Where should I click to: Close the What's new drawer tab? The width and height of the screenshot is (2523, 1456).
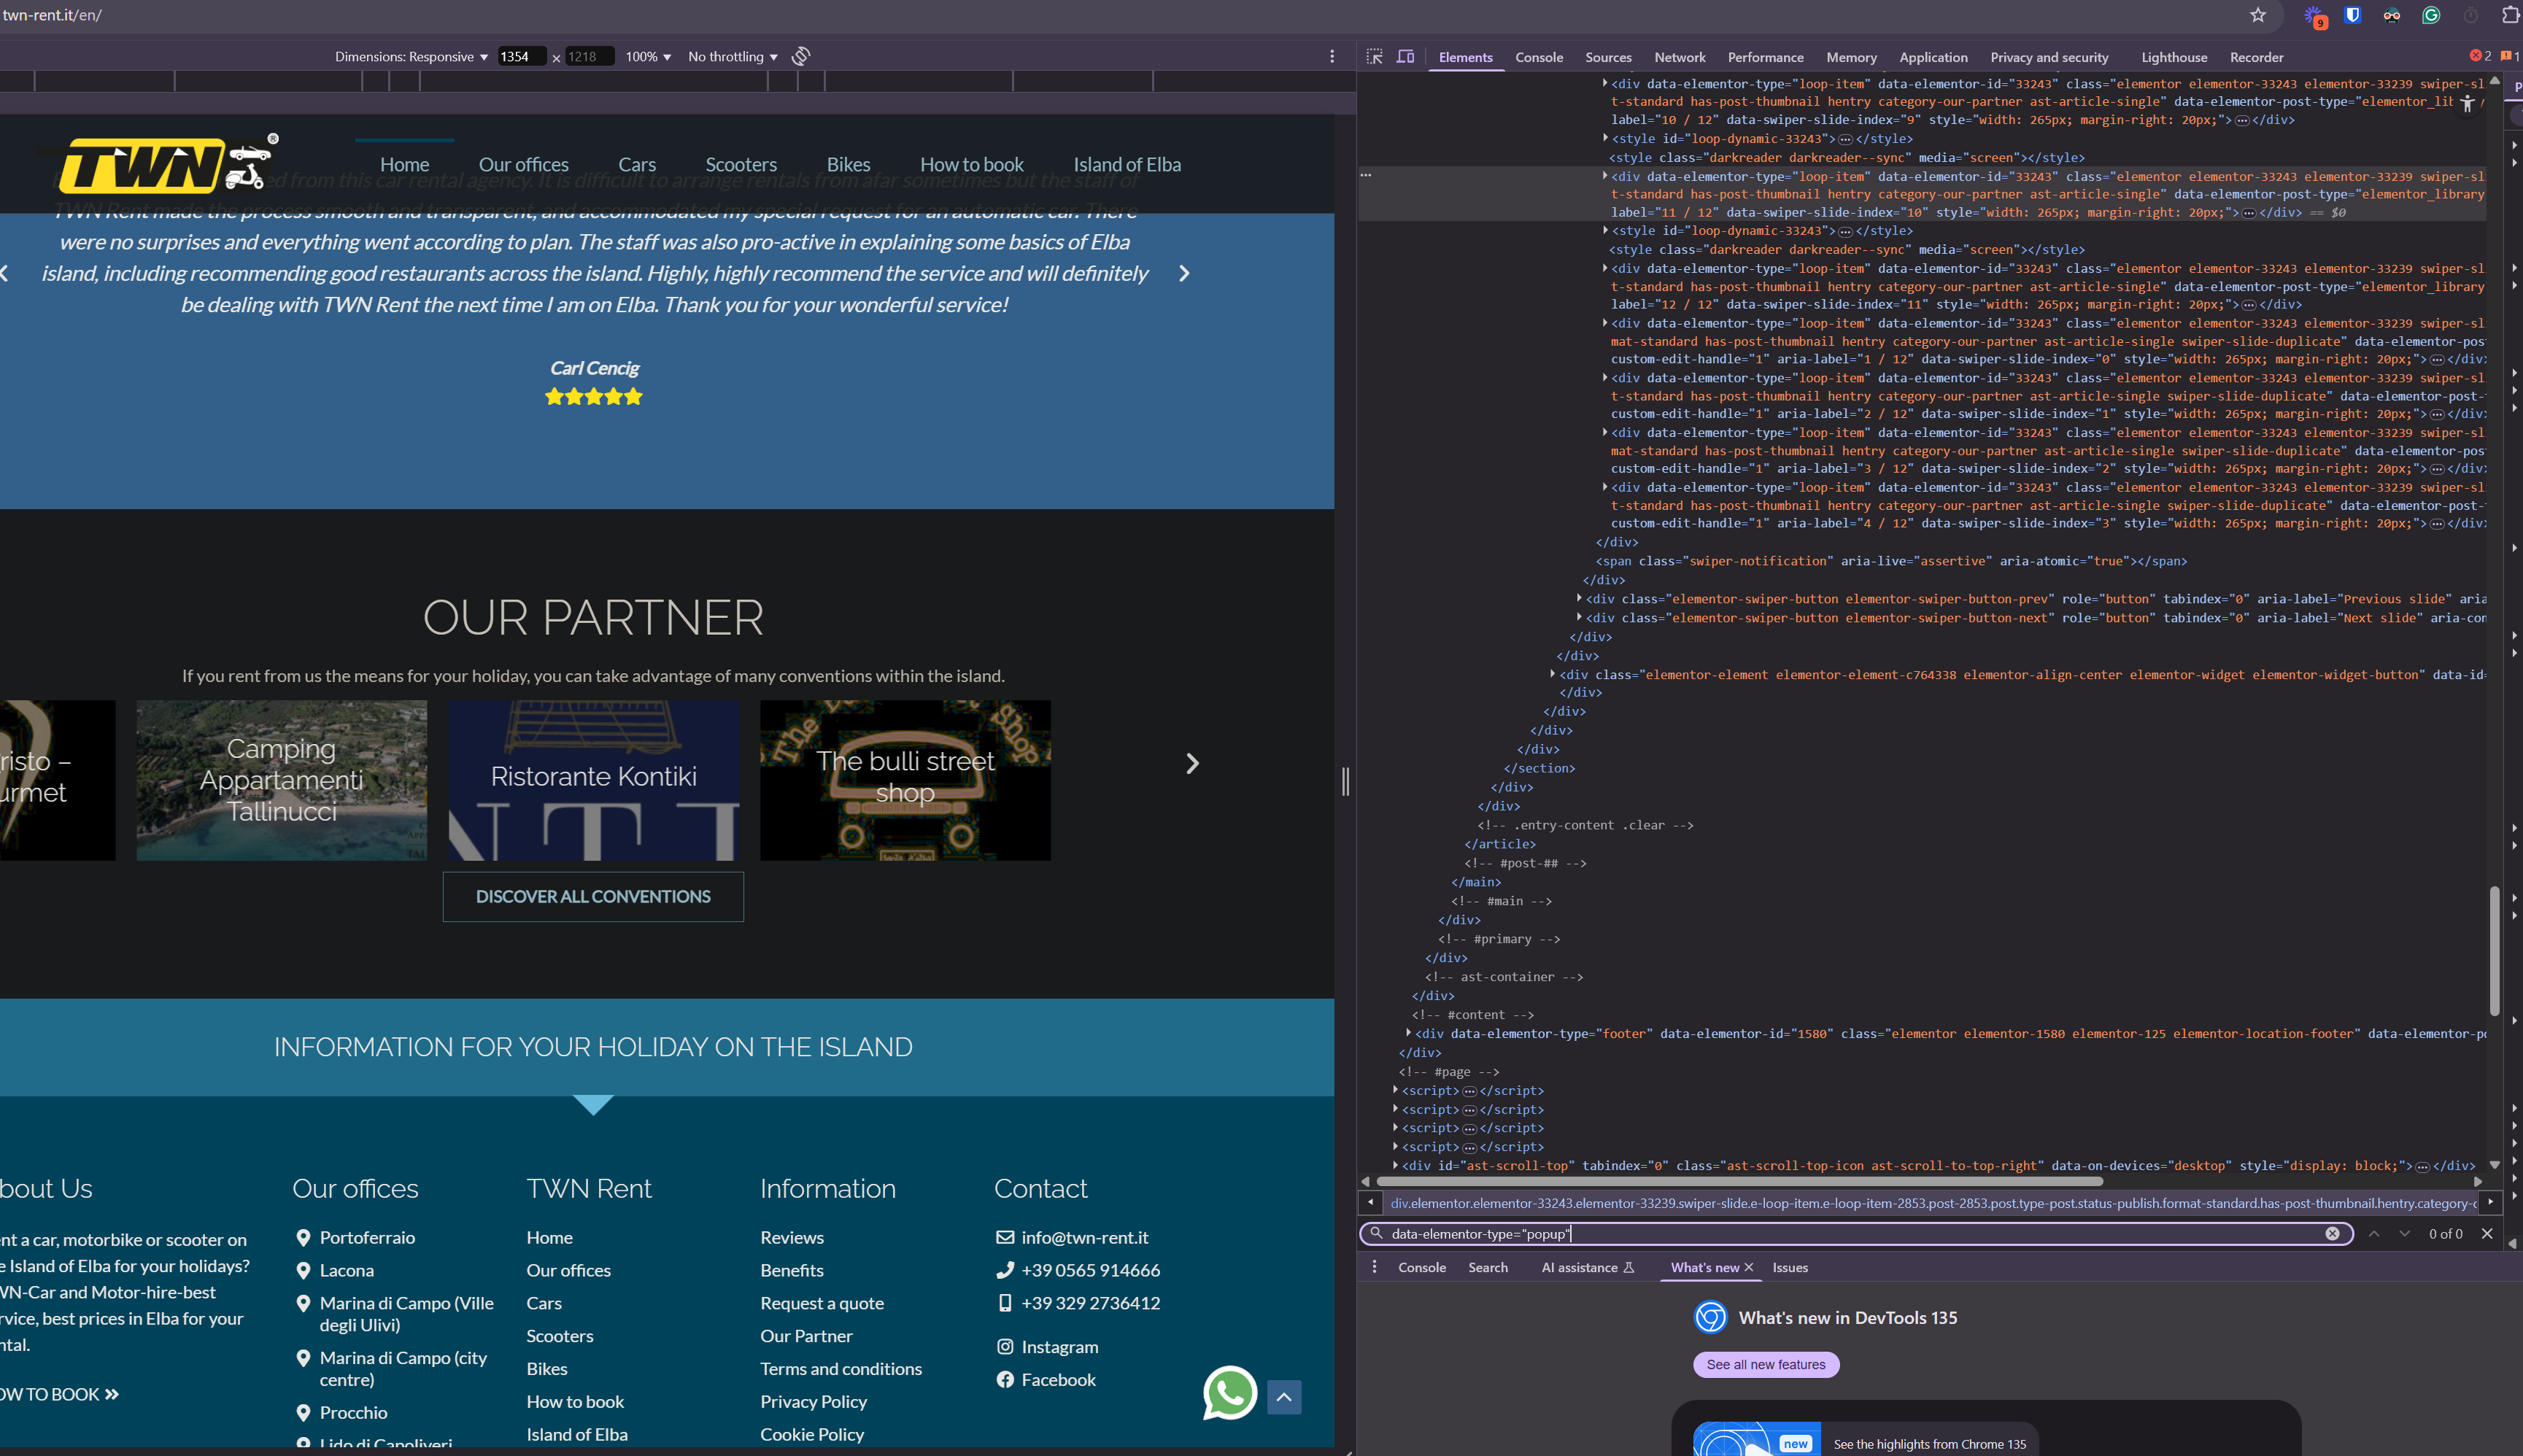[x=1749, y=1267]
